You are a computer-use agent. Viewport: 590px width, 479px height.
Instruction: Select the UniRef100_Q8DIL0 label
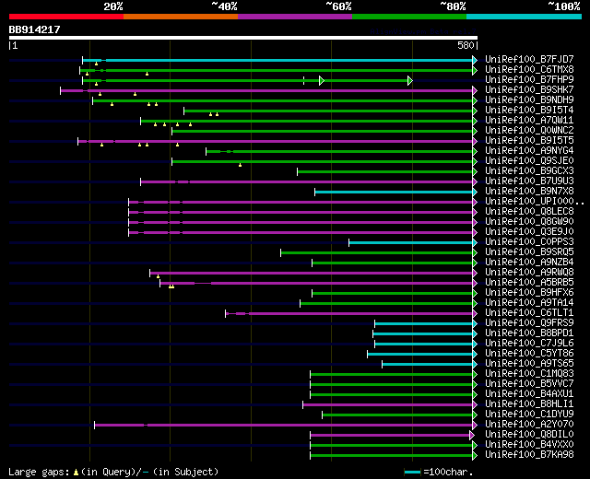click(529, 435)
